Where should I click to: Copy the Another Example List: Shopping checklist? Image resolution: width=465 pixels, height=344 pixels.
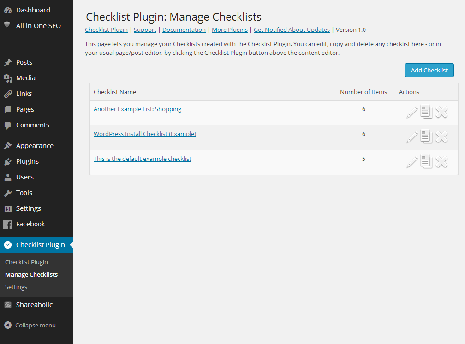click(426, 112)
